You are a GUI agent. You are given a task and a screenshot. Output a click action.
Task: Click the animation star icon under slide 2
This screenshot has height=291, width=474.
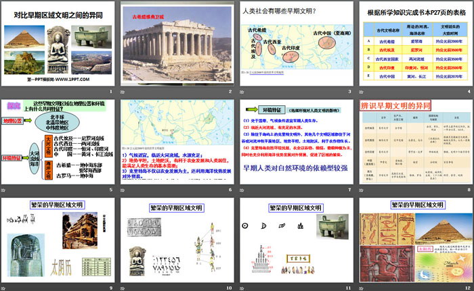(123, 92)
